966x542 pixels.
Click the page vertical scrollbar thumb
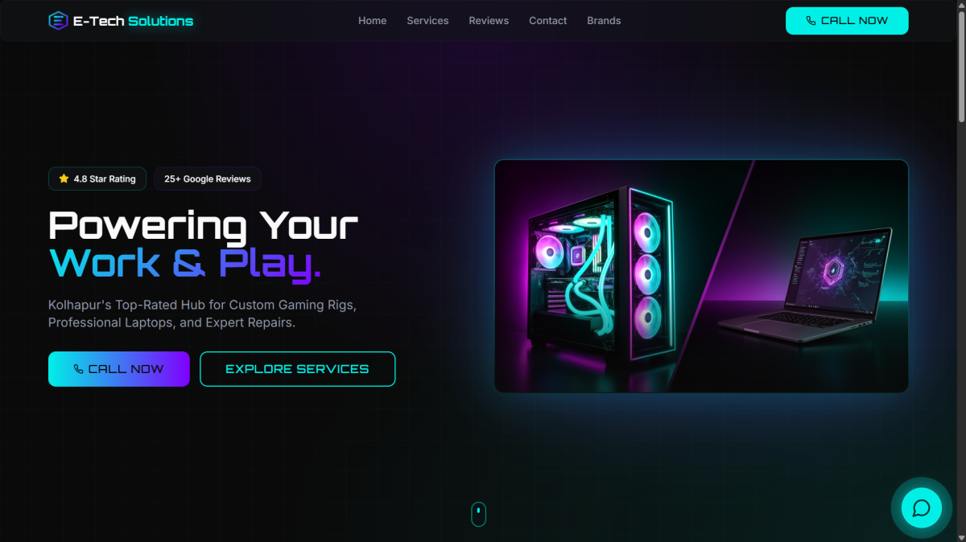tap(961, 63)
